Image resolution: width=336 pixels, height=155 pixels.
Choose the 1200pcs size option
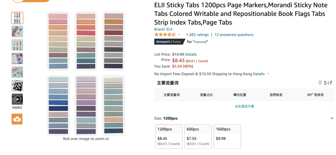click(x=169, y=136)
